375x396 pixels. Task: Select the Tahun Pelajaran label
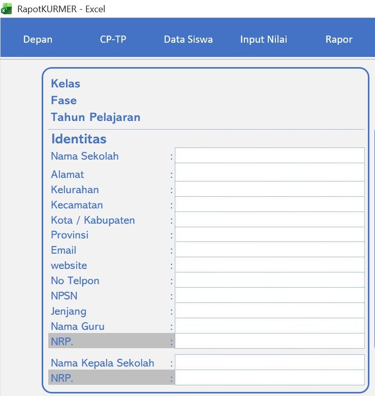(96, 117)
